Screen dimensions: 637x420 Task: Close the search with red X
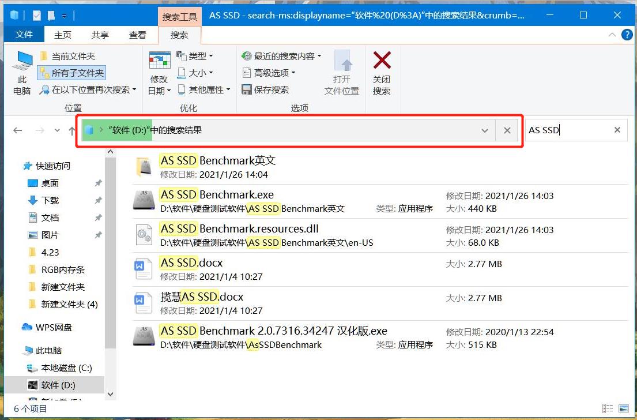point(382,73)
